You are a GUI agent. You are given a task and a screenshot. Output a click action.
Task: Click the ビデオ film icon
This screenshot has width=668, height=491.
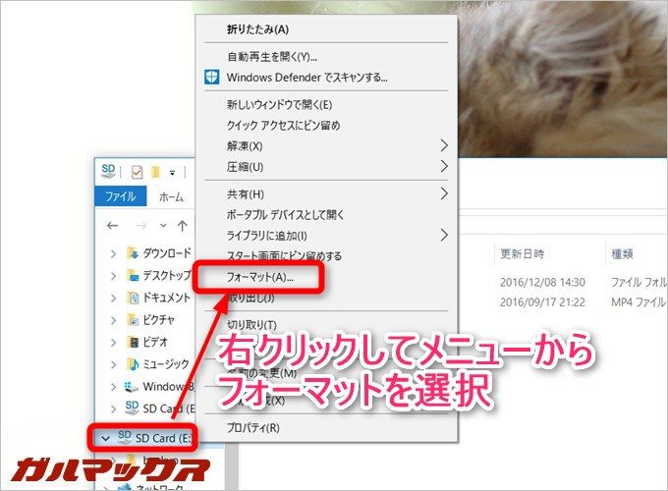pos(133,342)
